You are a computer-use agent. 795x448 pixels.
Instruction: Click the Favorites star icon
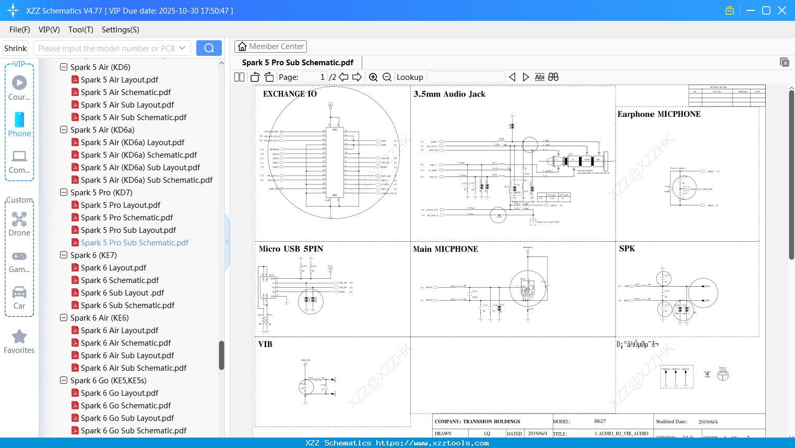pyautogui.click(x=19, y=337)
